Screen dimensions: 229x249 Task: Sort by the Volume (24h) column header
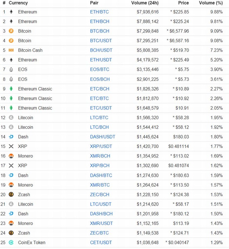(145, 3)
